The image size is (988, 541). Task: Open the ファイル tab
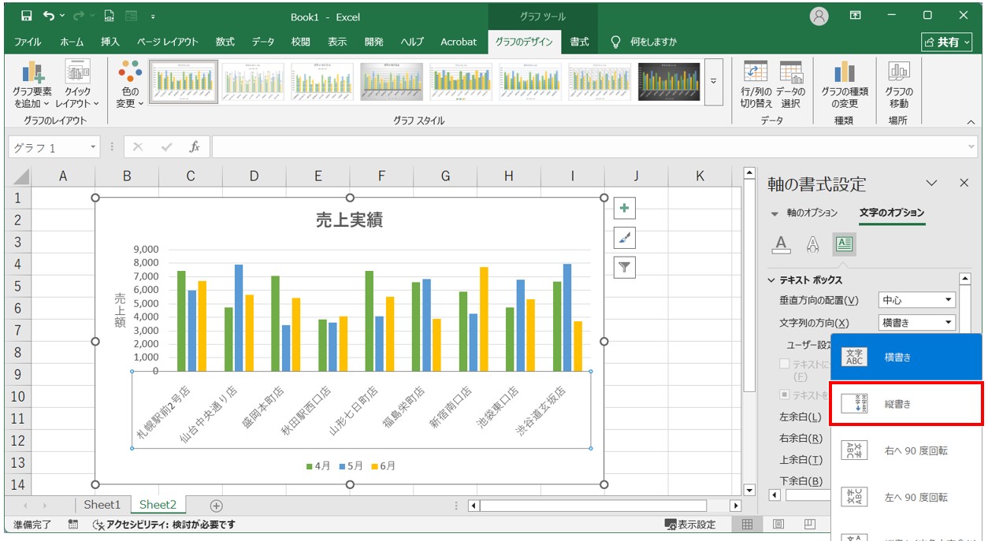click(28, 42)
